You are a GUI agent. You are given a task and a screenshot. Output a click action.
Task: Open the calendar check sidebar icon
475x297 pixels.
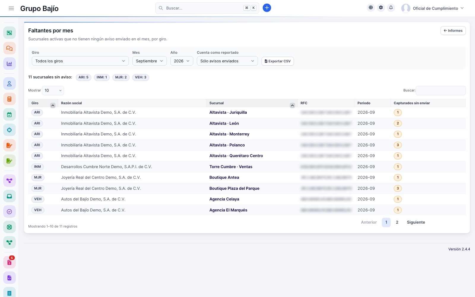click(x=9, y=115)
